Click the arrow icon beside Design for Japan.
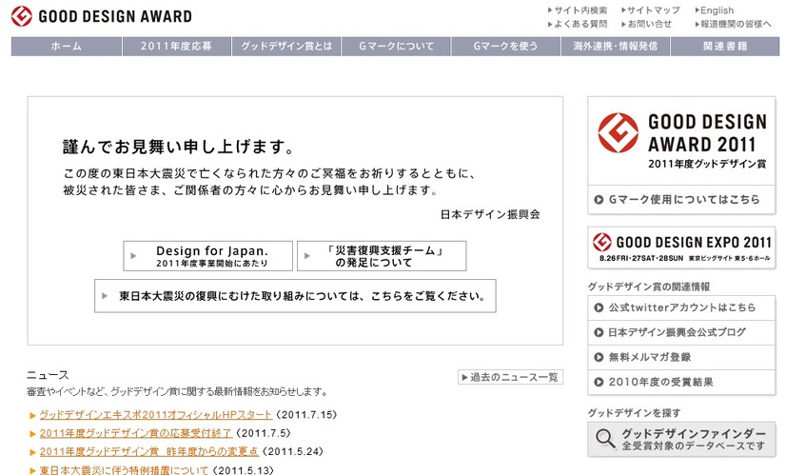This screenshot has height=475, width=786. (x=133, y=256)
